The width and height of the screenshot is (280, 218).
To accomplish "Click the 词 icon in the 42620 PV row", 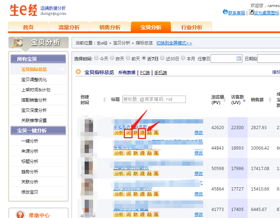I will [129, 133].
